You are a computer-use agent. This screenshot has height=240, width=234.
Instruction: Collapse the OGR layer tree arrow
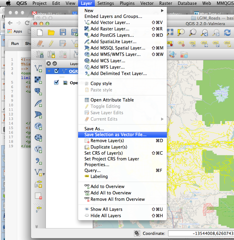(49, 71)
